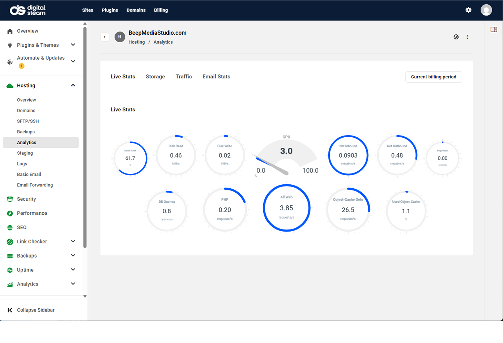Click the Security shield icon
The image size is (503, 343).
(x=10, y=199)
